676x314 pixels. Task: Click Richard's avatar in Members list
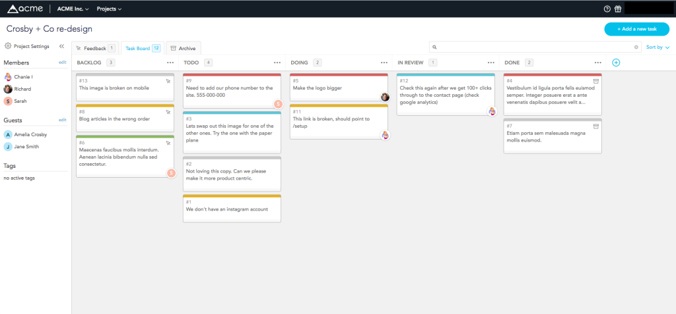8,89
